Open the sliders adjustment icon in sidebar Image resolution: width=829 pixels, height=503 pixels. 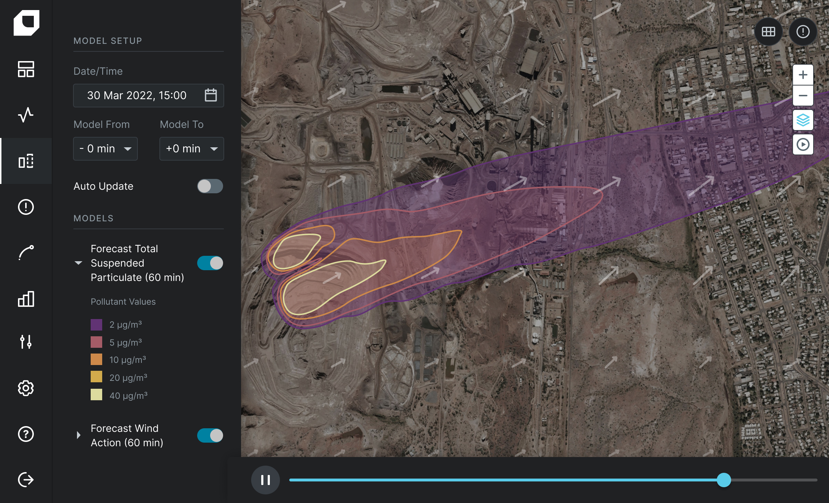click(x=26, y=342)
